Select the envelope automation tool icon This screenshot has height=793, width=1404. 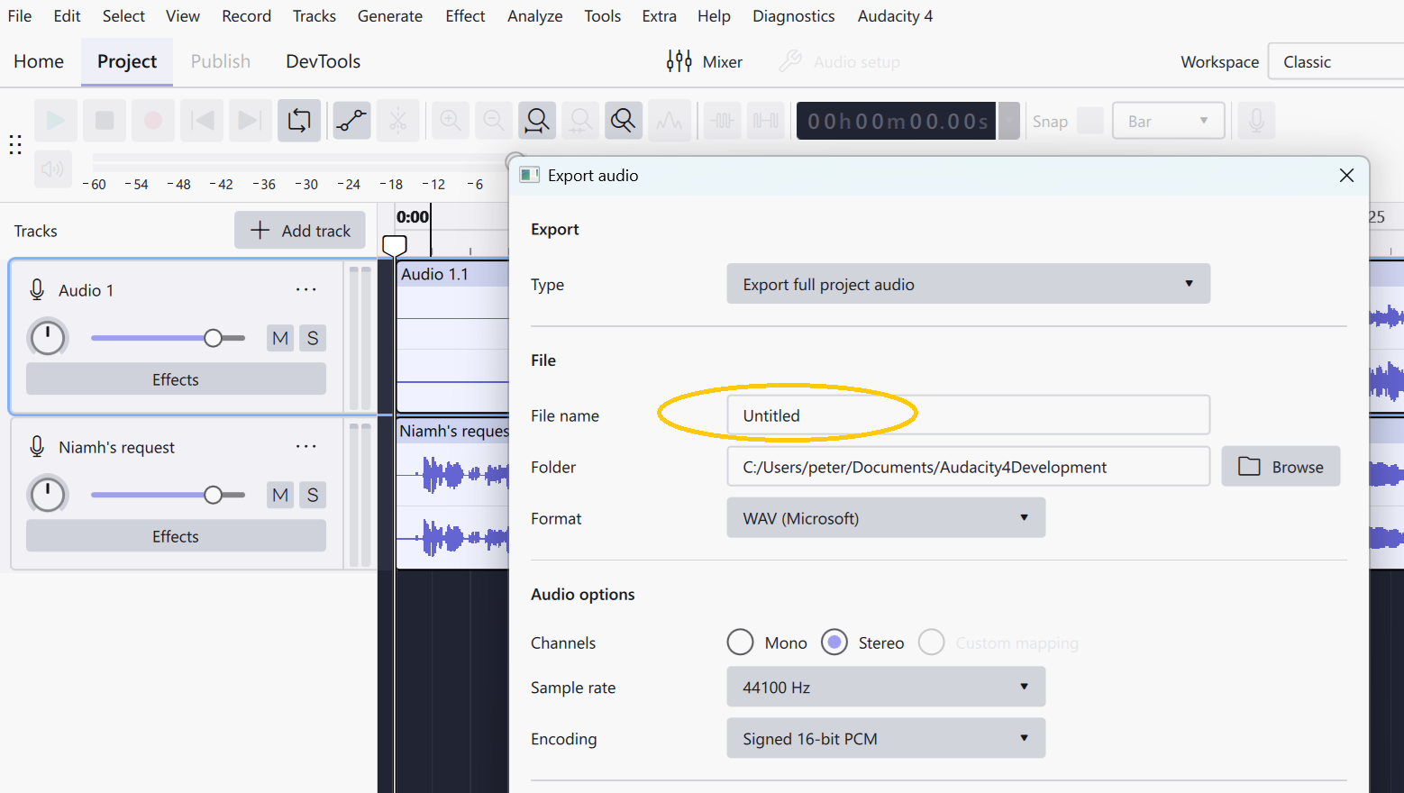pyautogui.click(x=351, y=121)
